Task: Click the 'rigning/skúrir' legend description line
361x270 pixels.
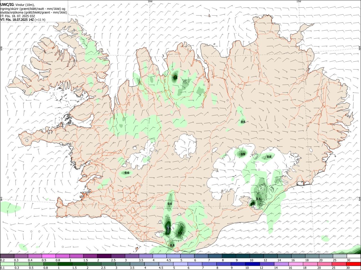Action: pyautogui.click(x=33, y=9)
